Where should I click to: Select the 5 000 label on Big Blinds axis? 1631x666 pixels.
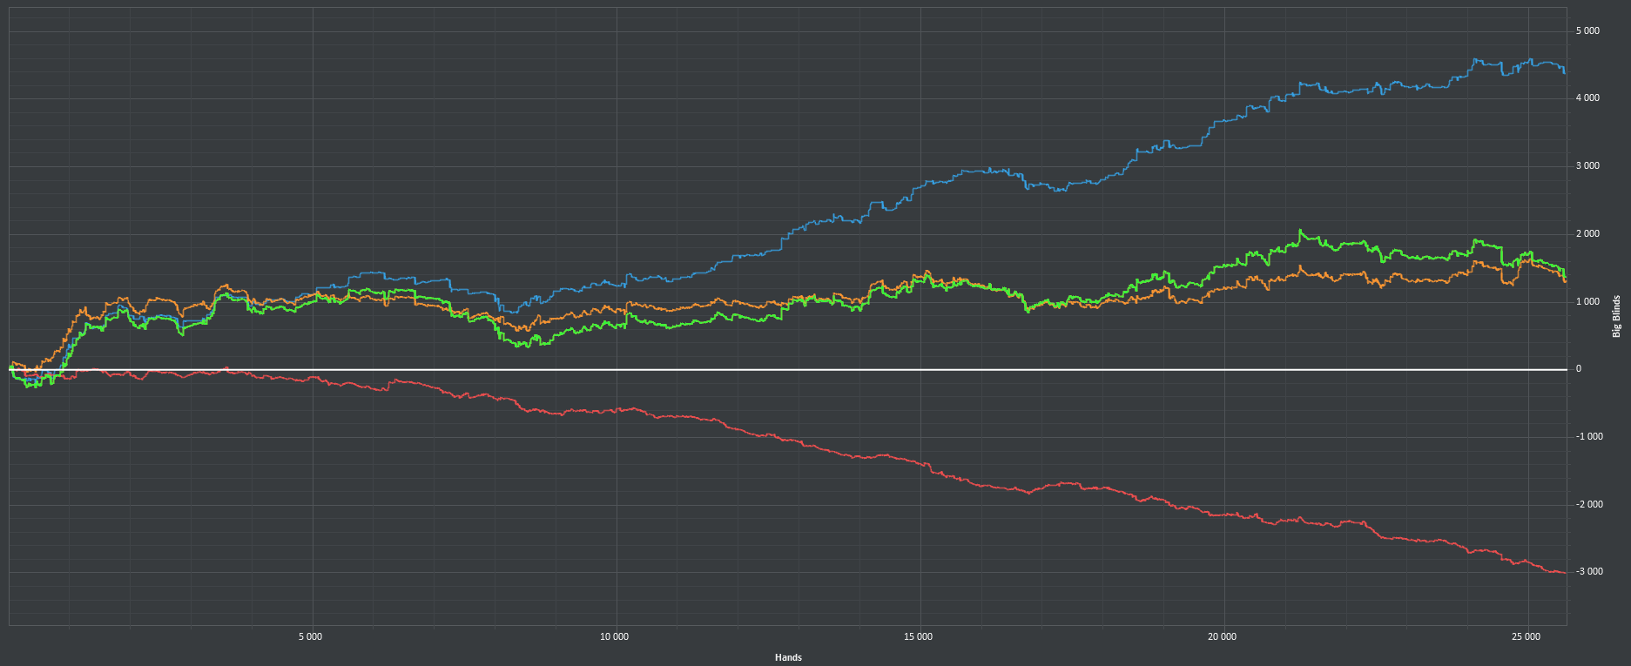(1587, 31)
